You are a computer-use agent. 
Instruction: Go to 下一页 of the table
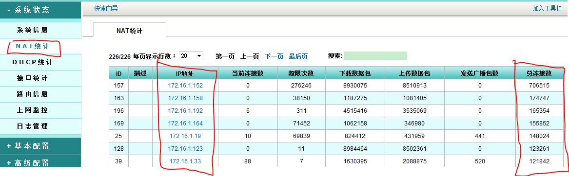point(274,56)
